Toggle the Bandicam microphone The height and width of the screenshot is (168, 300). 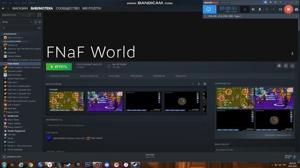[x=260, y=9]
